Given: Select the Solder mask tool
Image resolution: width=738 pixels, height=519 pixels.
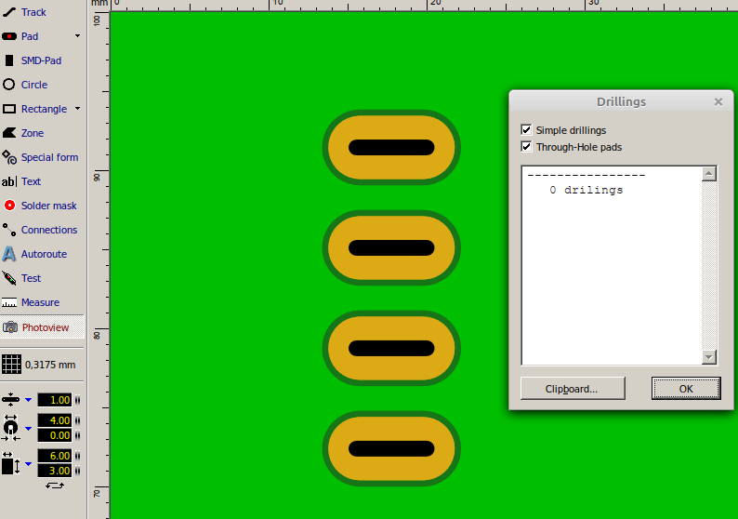Looking at the screenshot, I should click(48, 206).
